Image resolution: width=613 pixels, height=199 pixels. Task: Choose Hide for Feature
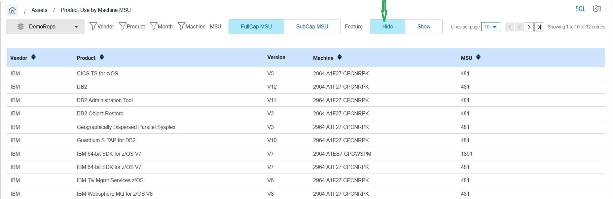(387, 26)
